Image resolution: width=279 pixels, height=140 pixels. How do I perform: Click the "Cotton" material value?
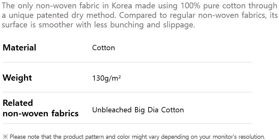click(x=103, y=48)
